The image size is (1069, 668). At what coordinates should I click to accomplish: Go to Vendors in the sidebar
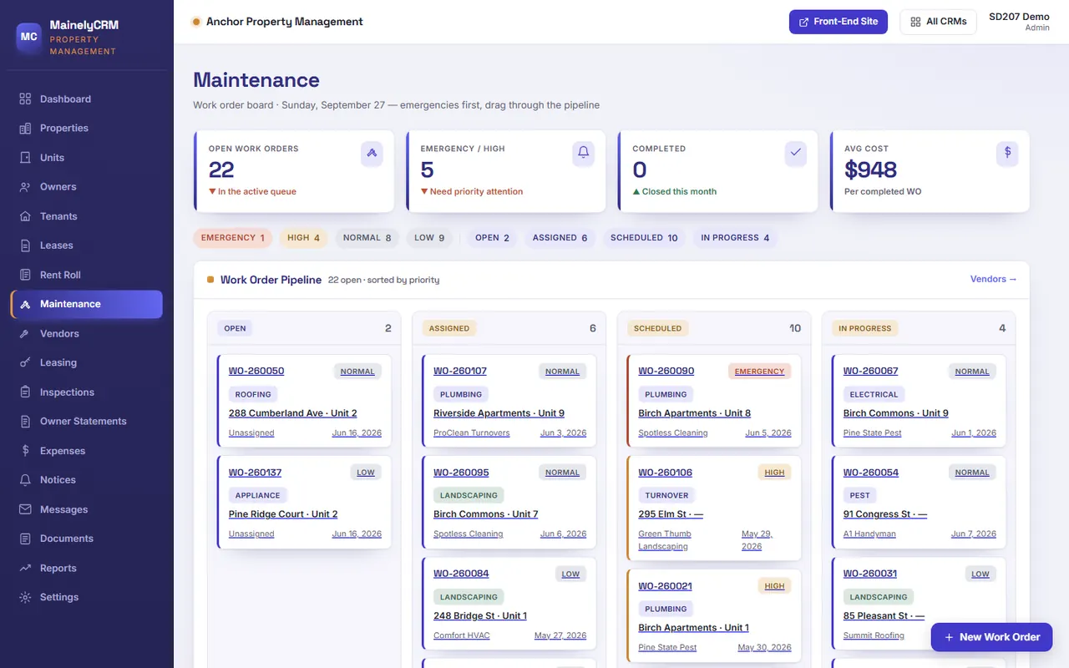pos(87,333)
